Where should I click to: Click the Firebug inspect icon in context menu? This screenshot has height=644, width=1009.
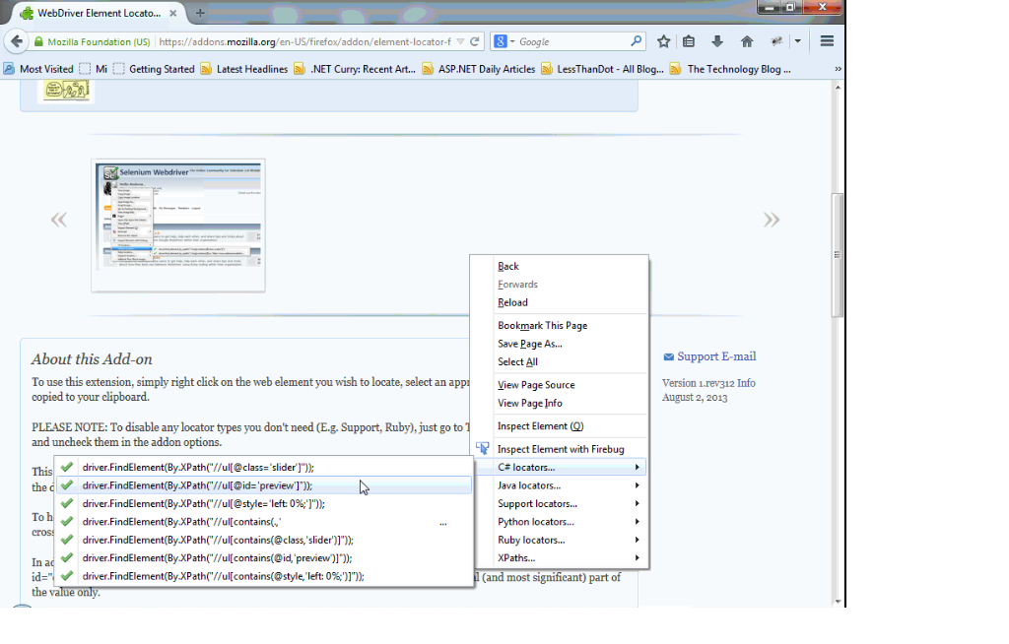(483, 448)
